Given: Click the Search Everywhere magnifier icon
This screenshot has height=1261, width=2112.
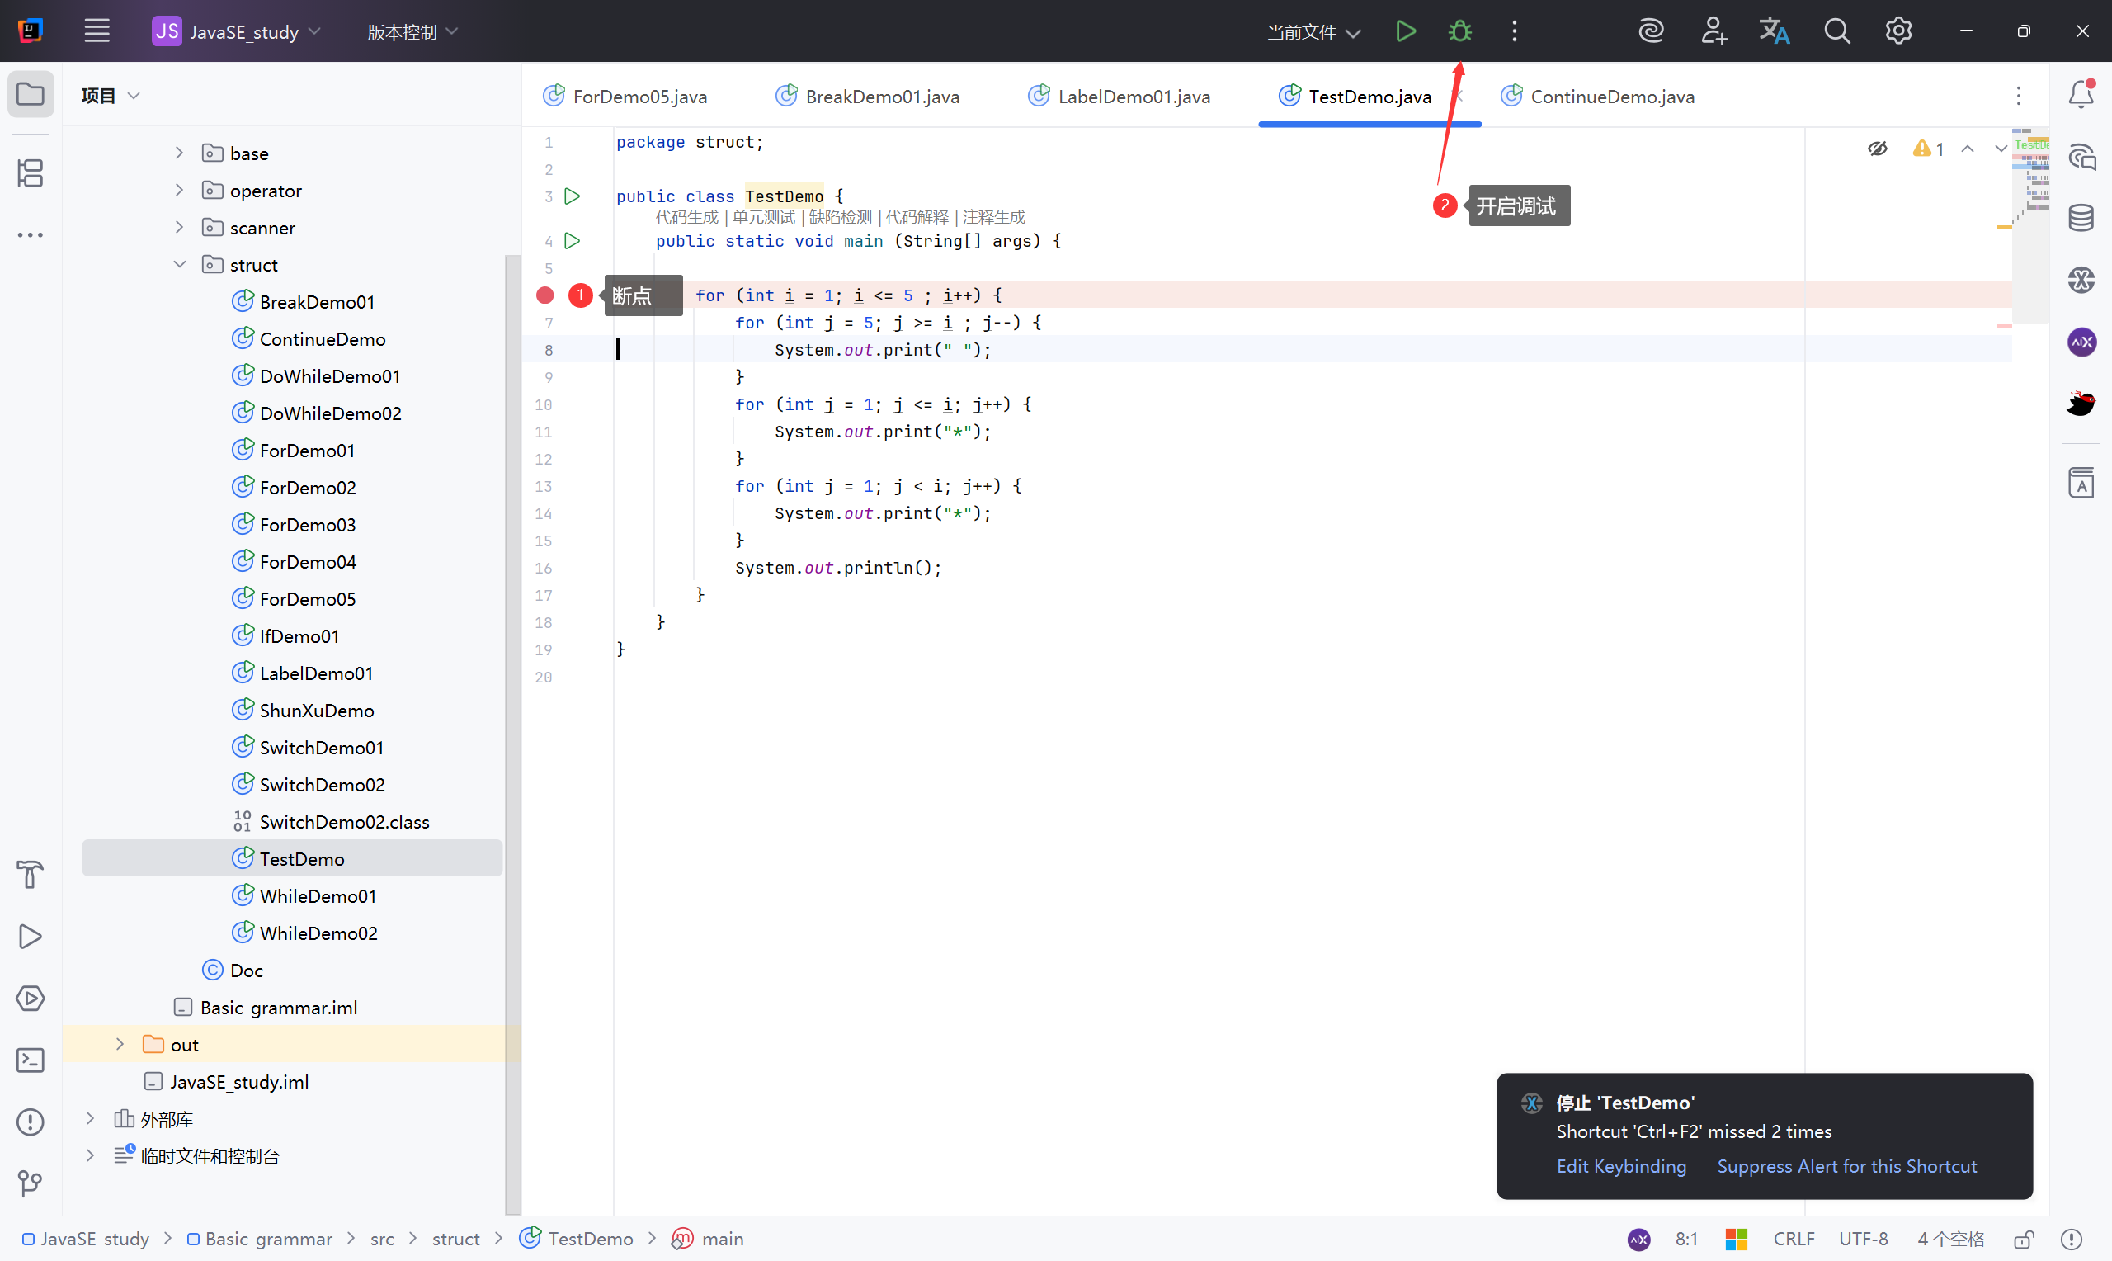Looking at the screenshot, I should [1836, 31].
